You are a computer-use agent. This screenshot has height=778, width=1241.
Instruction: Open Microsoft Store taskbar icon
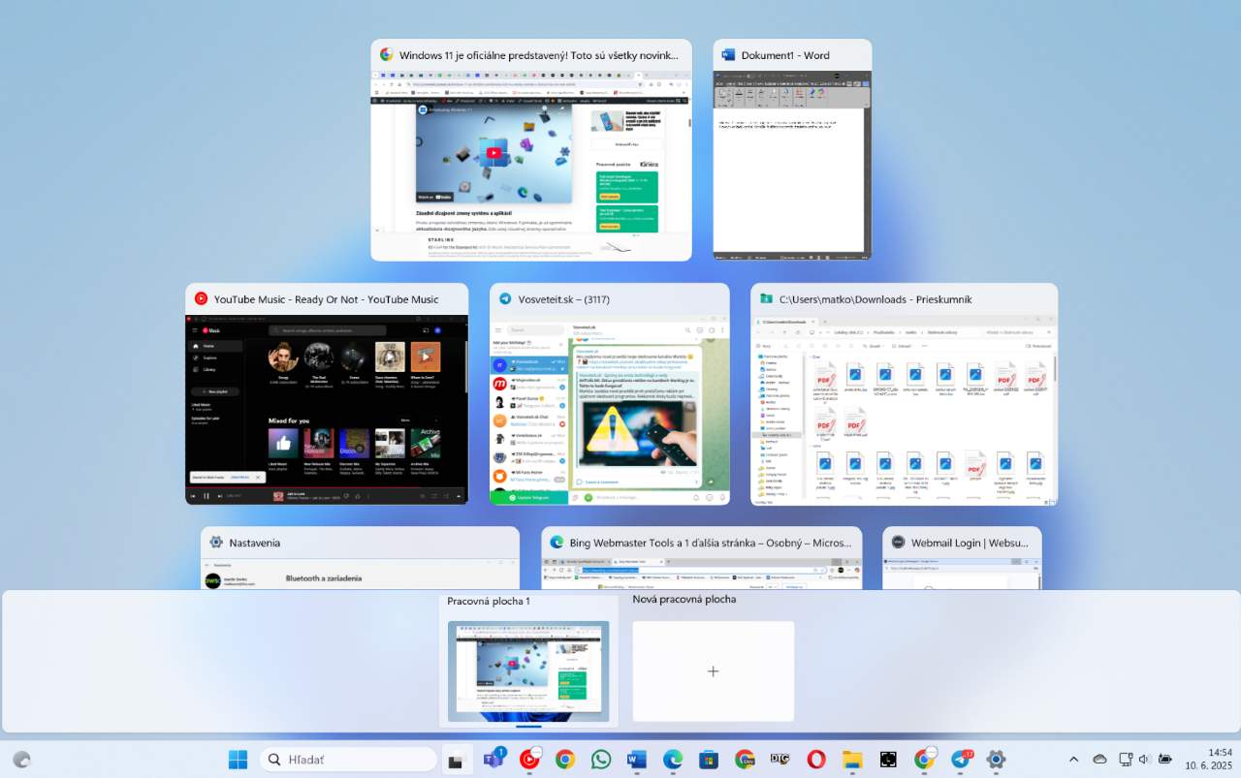709,760
